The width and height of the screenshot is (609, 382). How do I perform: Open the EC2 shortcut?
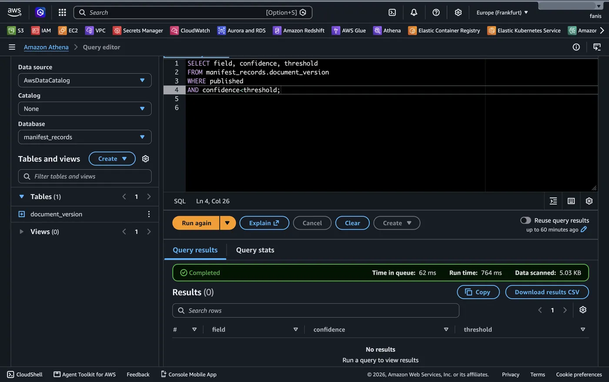point(68,30)
